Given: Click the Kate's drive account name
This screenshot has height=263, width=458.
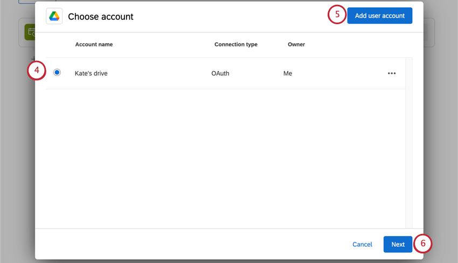Looking at the screenshot, I should click(91, 73).
